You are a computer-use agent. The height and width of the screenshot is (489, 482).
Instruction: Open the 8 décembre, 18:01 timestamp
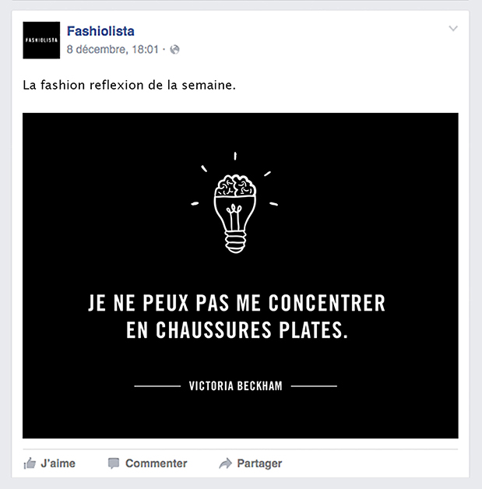(x=113, y=49)
